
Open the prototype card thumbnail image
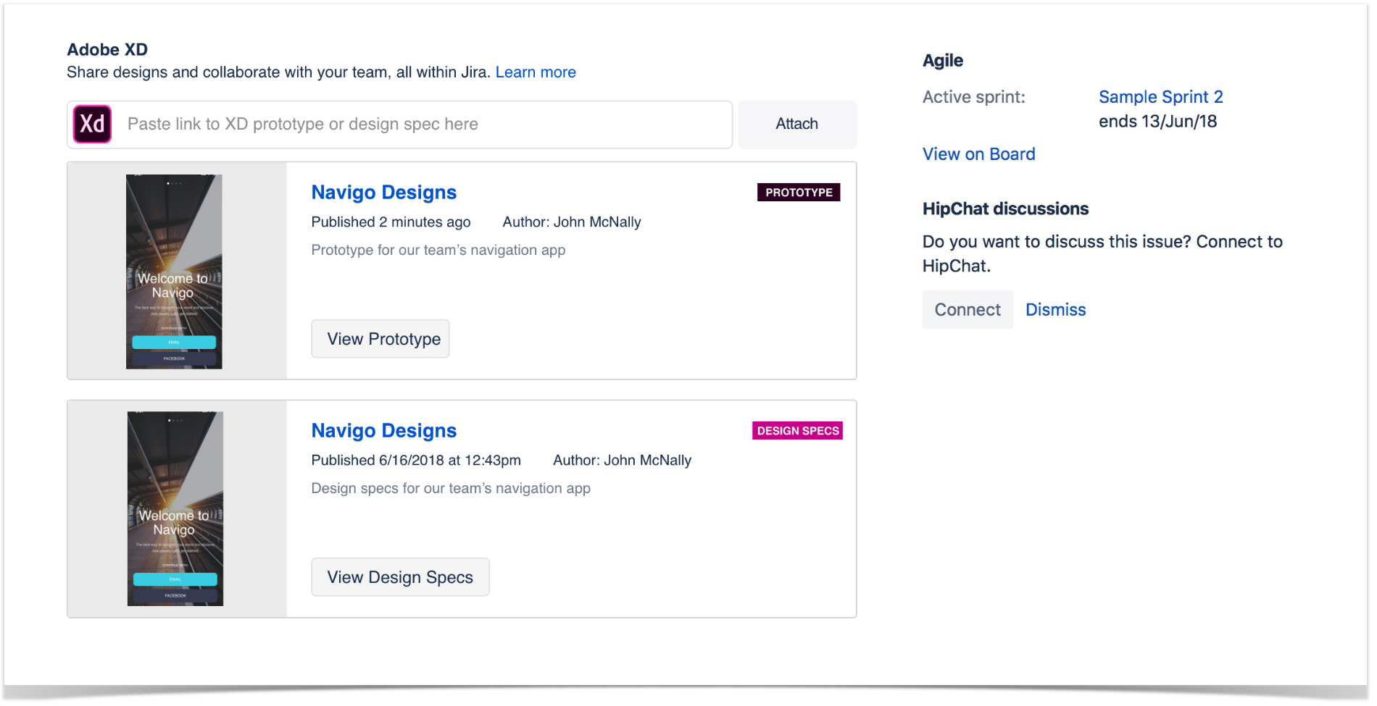[174, 272]
